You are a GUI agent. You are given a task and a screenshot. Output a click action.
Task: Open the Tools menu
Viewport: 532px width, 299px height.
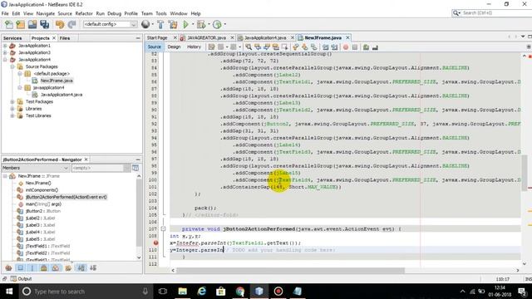point(161,13)
